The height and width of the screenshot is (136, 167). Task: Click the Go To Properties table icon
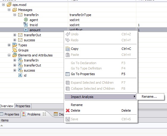[68, 74]
